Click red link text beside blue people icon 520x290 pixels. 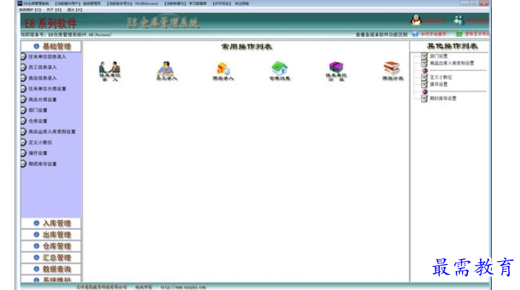477,20
